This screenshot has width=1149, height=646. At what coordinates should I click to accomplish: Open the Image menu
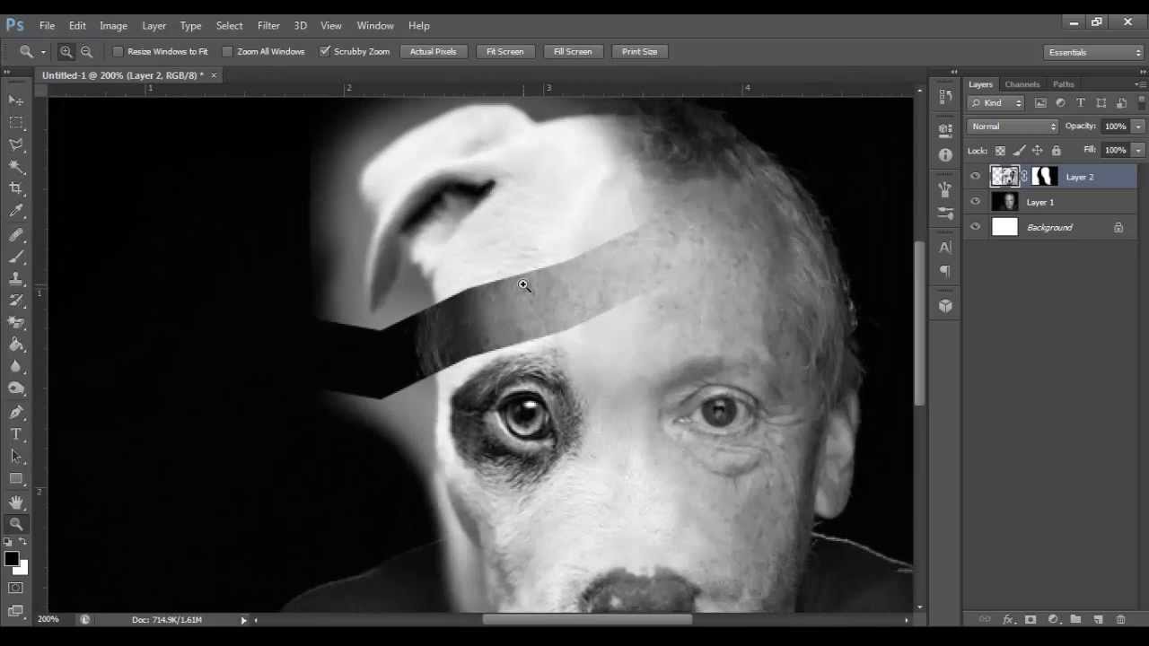[113, 25]
